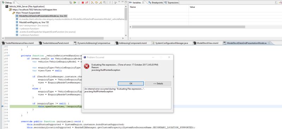Click the << Details button
This screenshot has width=282, height=129.
pos(158,83)
